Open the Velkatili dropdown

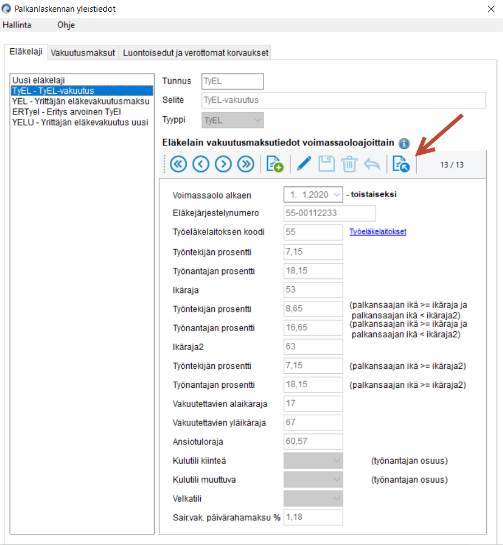313,498
